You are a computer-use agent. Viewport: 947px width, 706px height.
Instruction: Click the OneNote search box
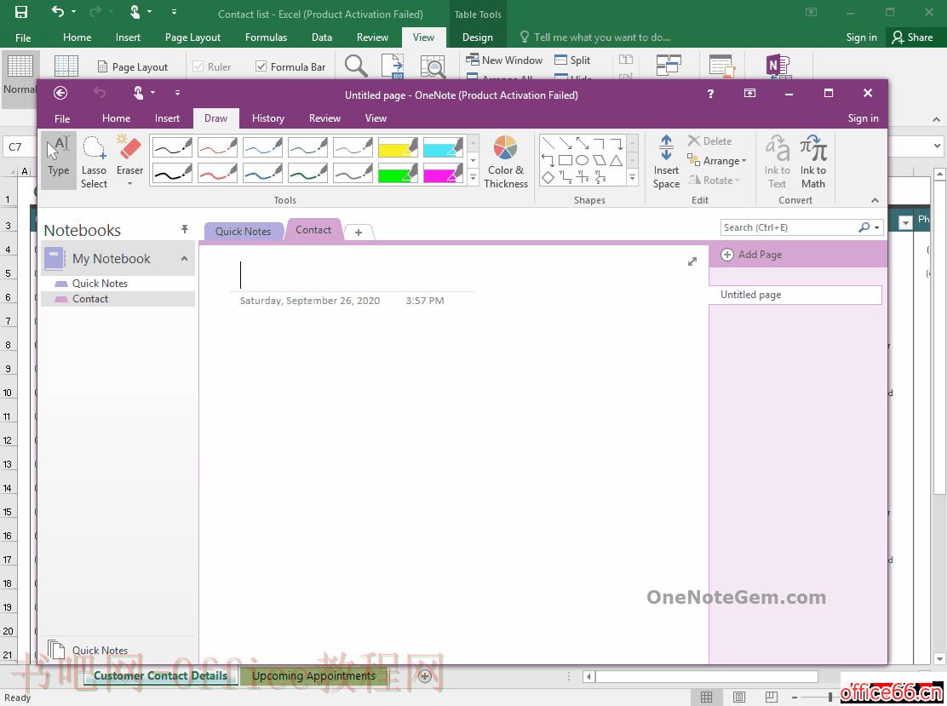coord(789,227)
